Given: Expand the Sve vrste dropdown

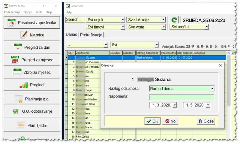Looking at the screenshot, I should 163,27.
